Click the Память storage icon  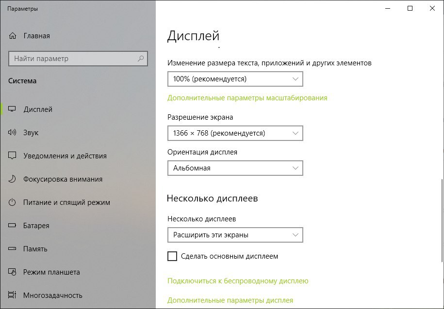12,249
